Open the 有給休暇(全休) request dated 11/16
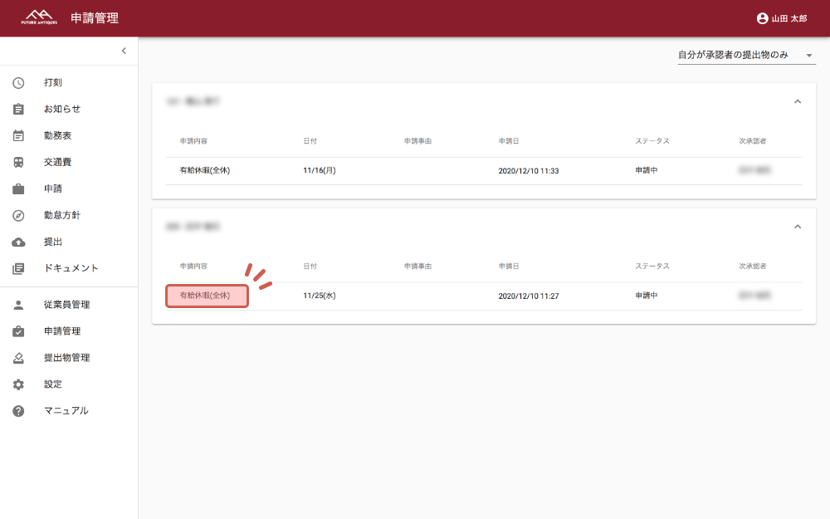 (x=204, y=170)
